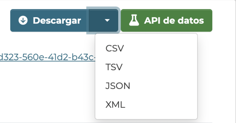
Task: Export the data as JSON
Action: click(118, 86)
